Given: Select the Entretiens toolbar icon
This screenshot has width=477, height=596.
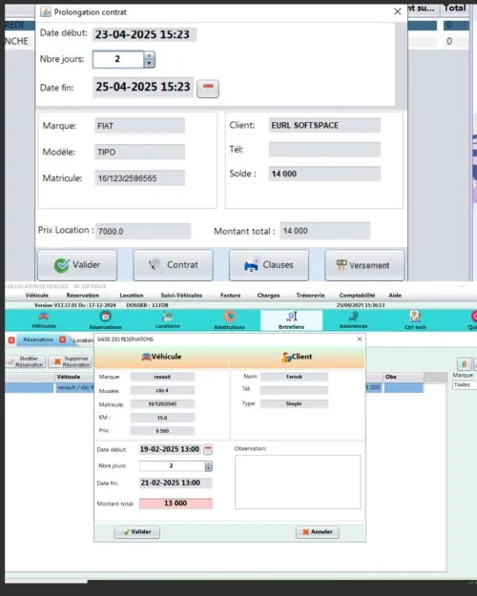Looking at the screenshot, I should point(291,320).
